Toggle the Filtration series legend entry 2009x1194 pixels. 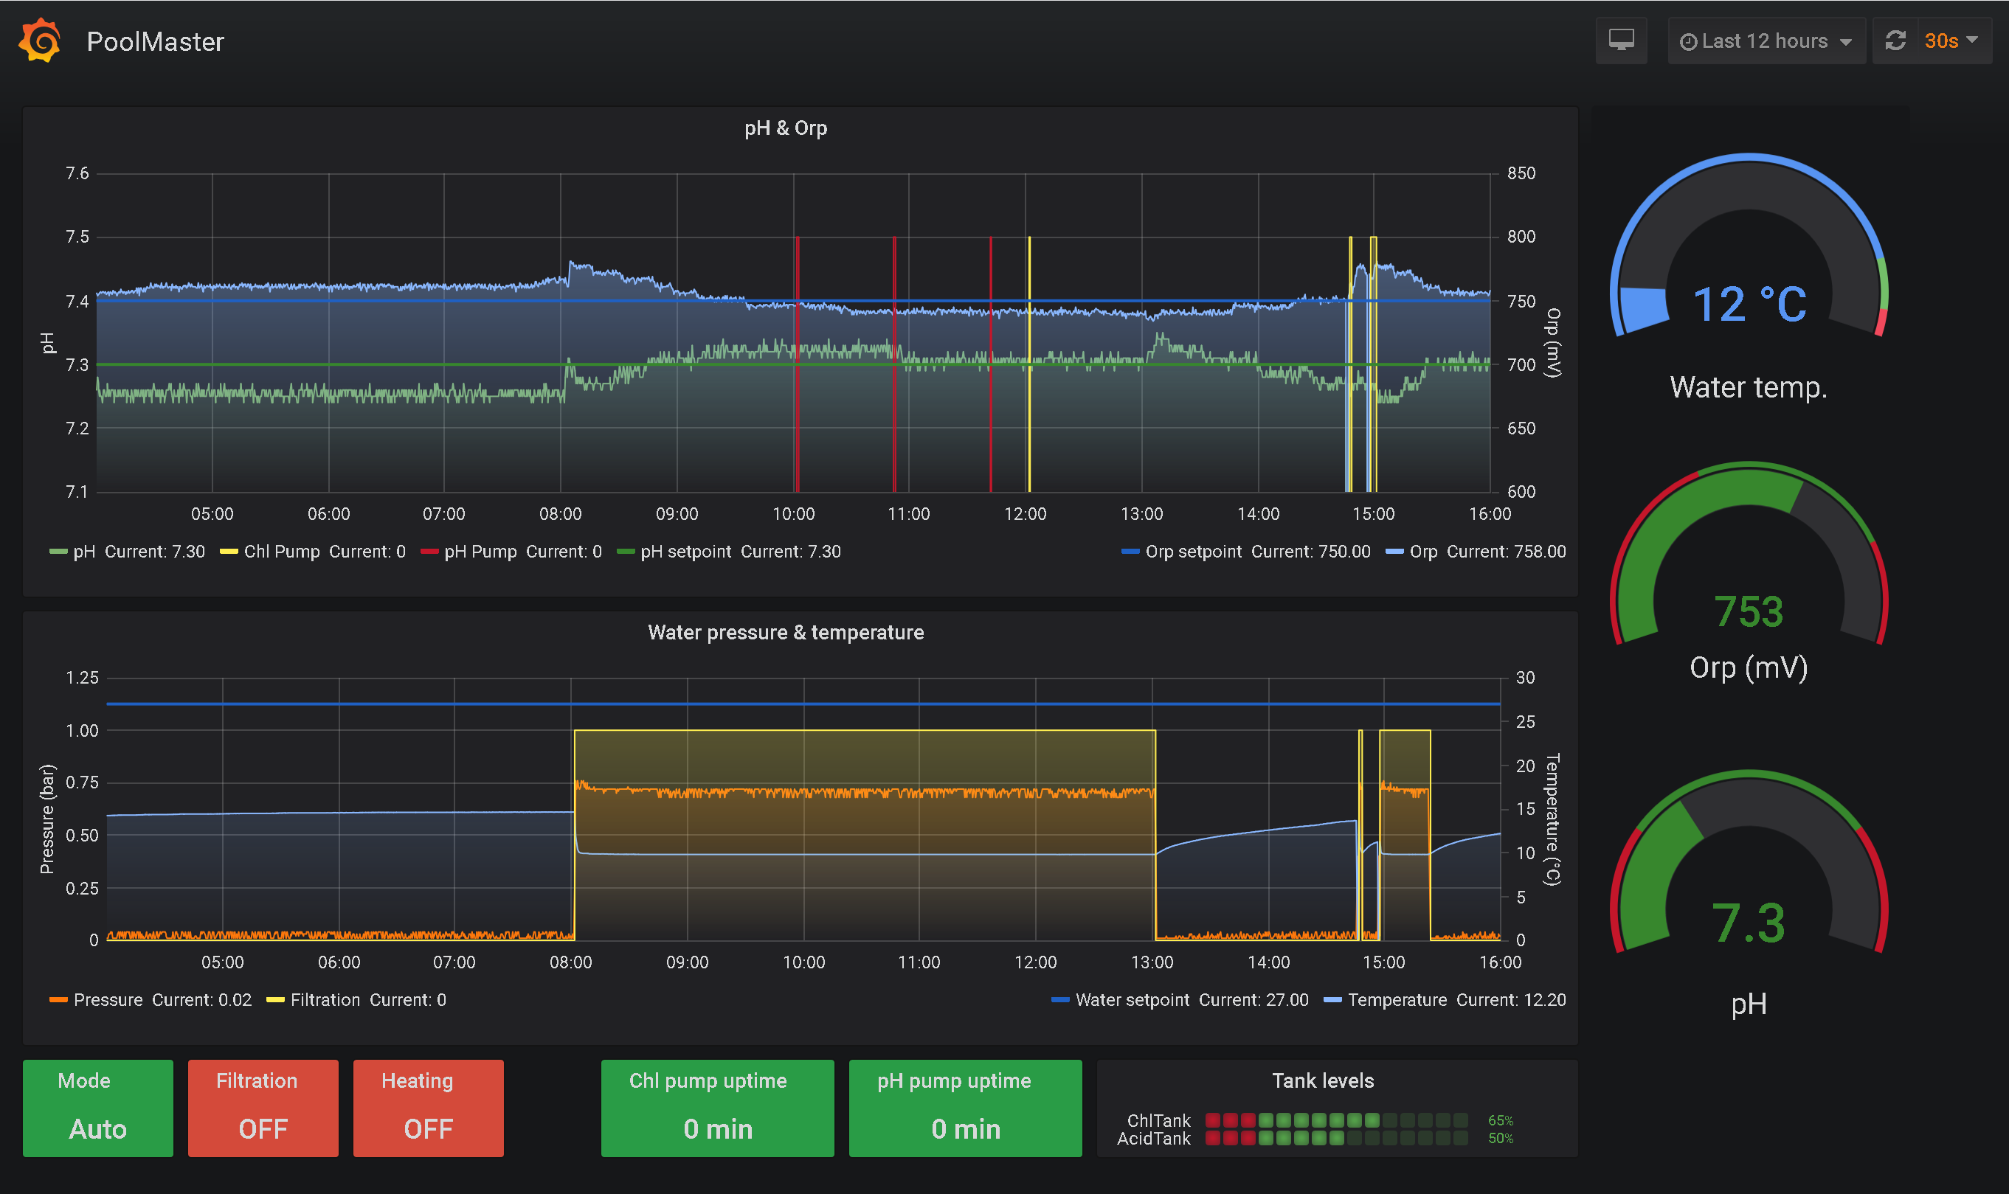(325, 1000)
